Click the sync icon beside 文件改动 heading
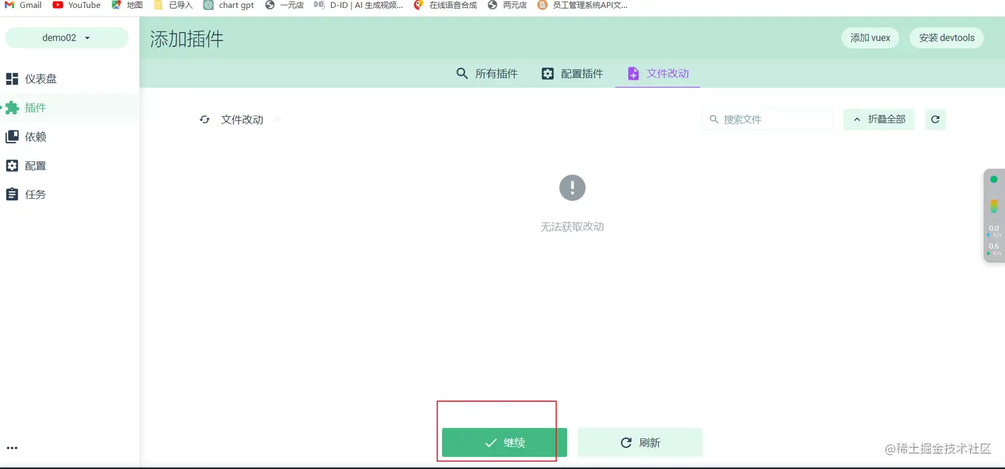This screenshot has width=1005, height=469. pyautogui.click(x=205, y=120)
